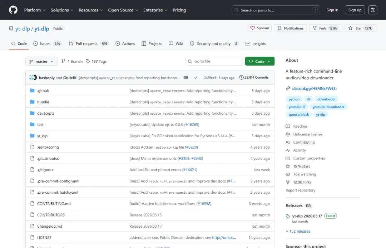View the 137 Tags link

pyautogui.click(x=96, y=61)
